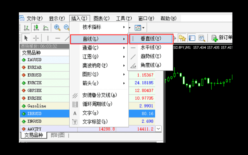Open the templates dropdown arrow

click(x=143, y=28)
